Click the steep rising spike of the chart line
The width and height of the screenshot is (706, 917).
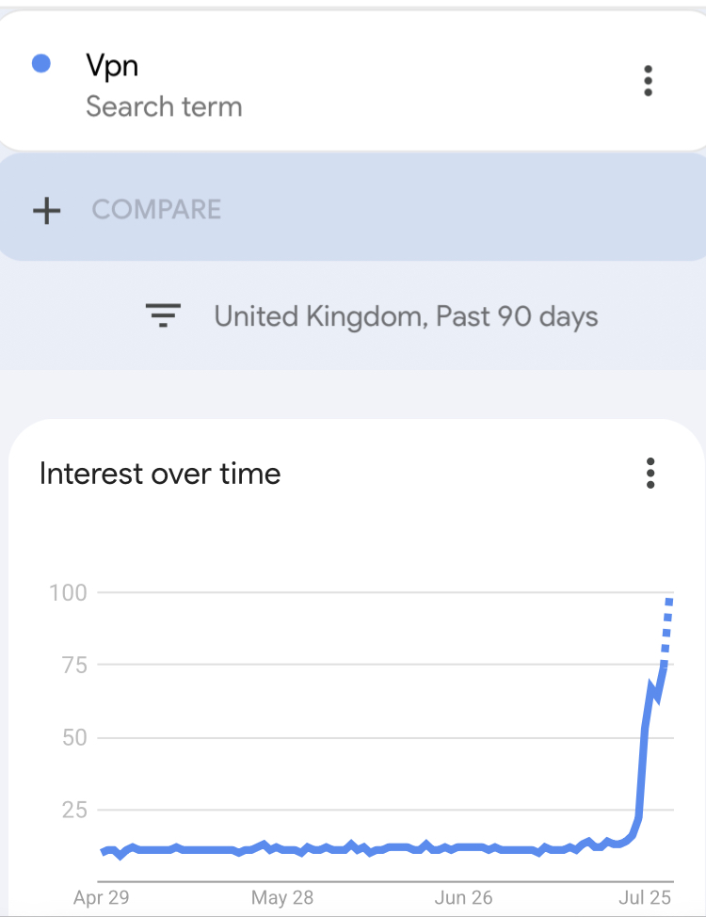(643, 753)
